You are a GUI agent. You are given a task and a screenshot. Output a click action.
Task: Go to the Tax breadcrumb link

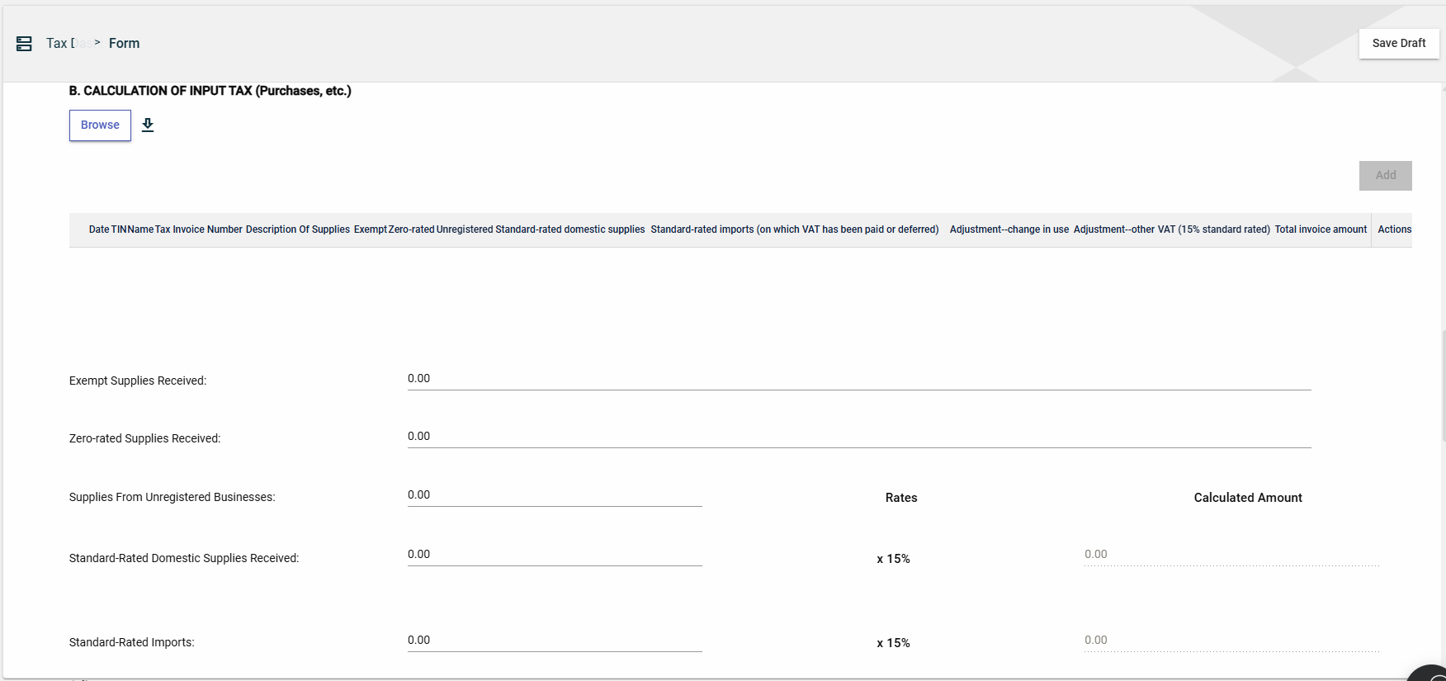click(x=58, y=44)
